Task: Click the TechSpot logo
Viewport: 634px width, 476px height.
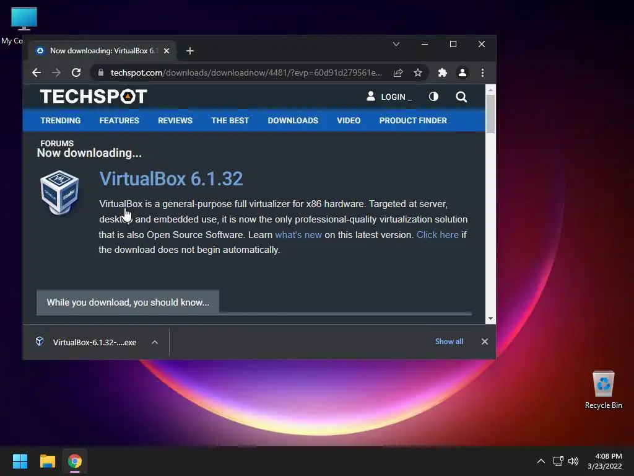Action: click(93, 97)
